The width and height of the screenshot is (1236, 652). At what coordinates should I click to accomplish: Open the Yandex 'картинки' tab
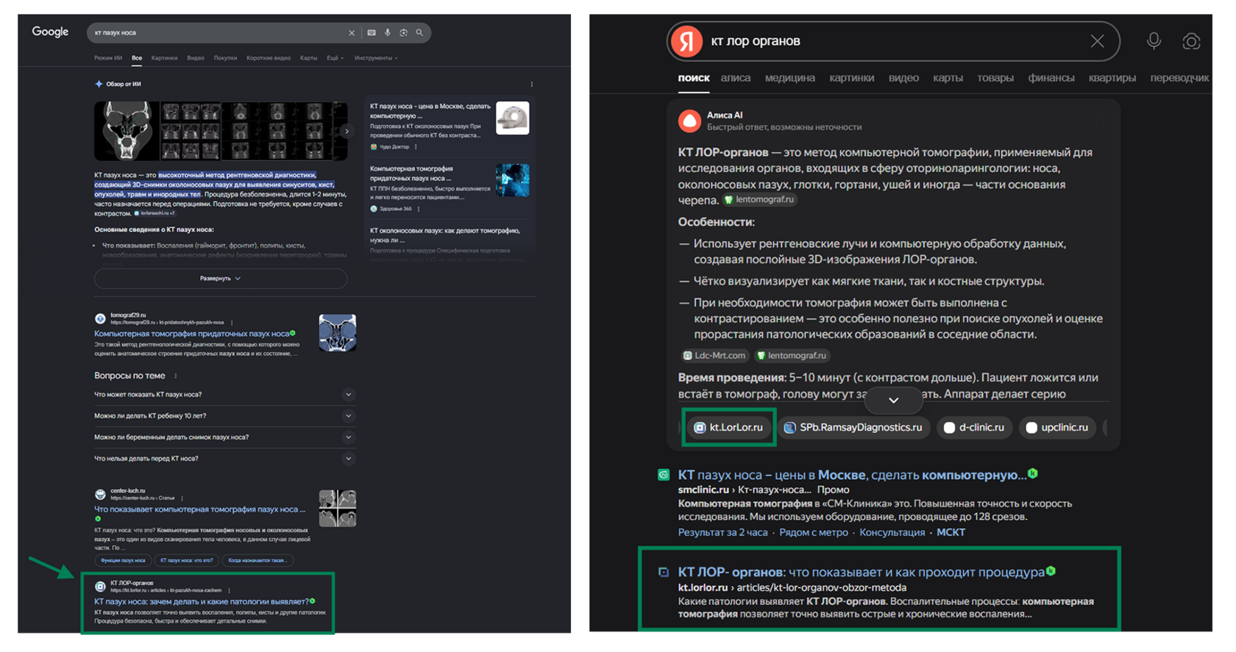(x=851, y=78)
